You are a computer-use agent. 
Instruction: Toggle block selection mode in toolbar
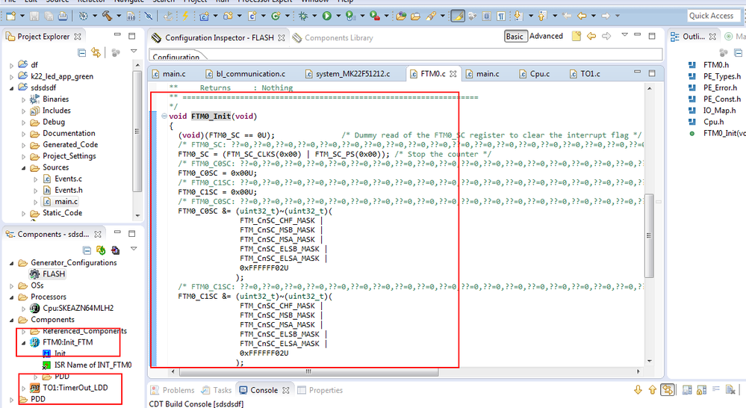click(486, 16)
